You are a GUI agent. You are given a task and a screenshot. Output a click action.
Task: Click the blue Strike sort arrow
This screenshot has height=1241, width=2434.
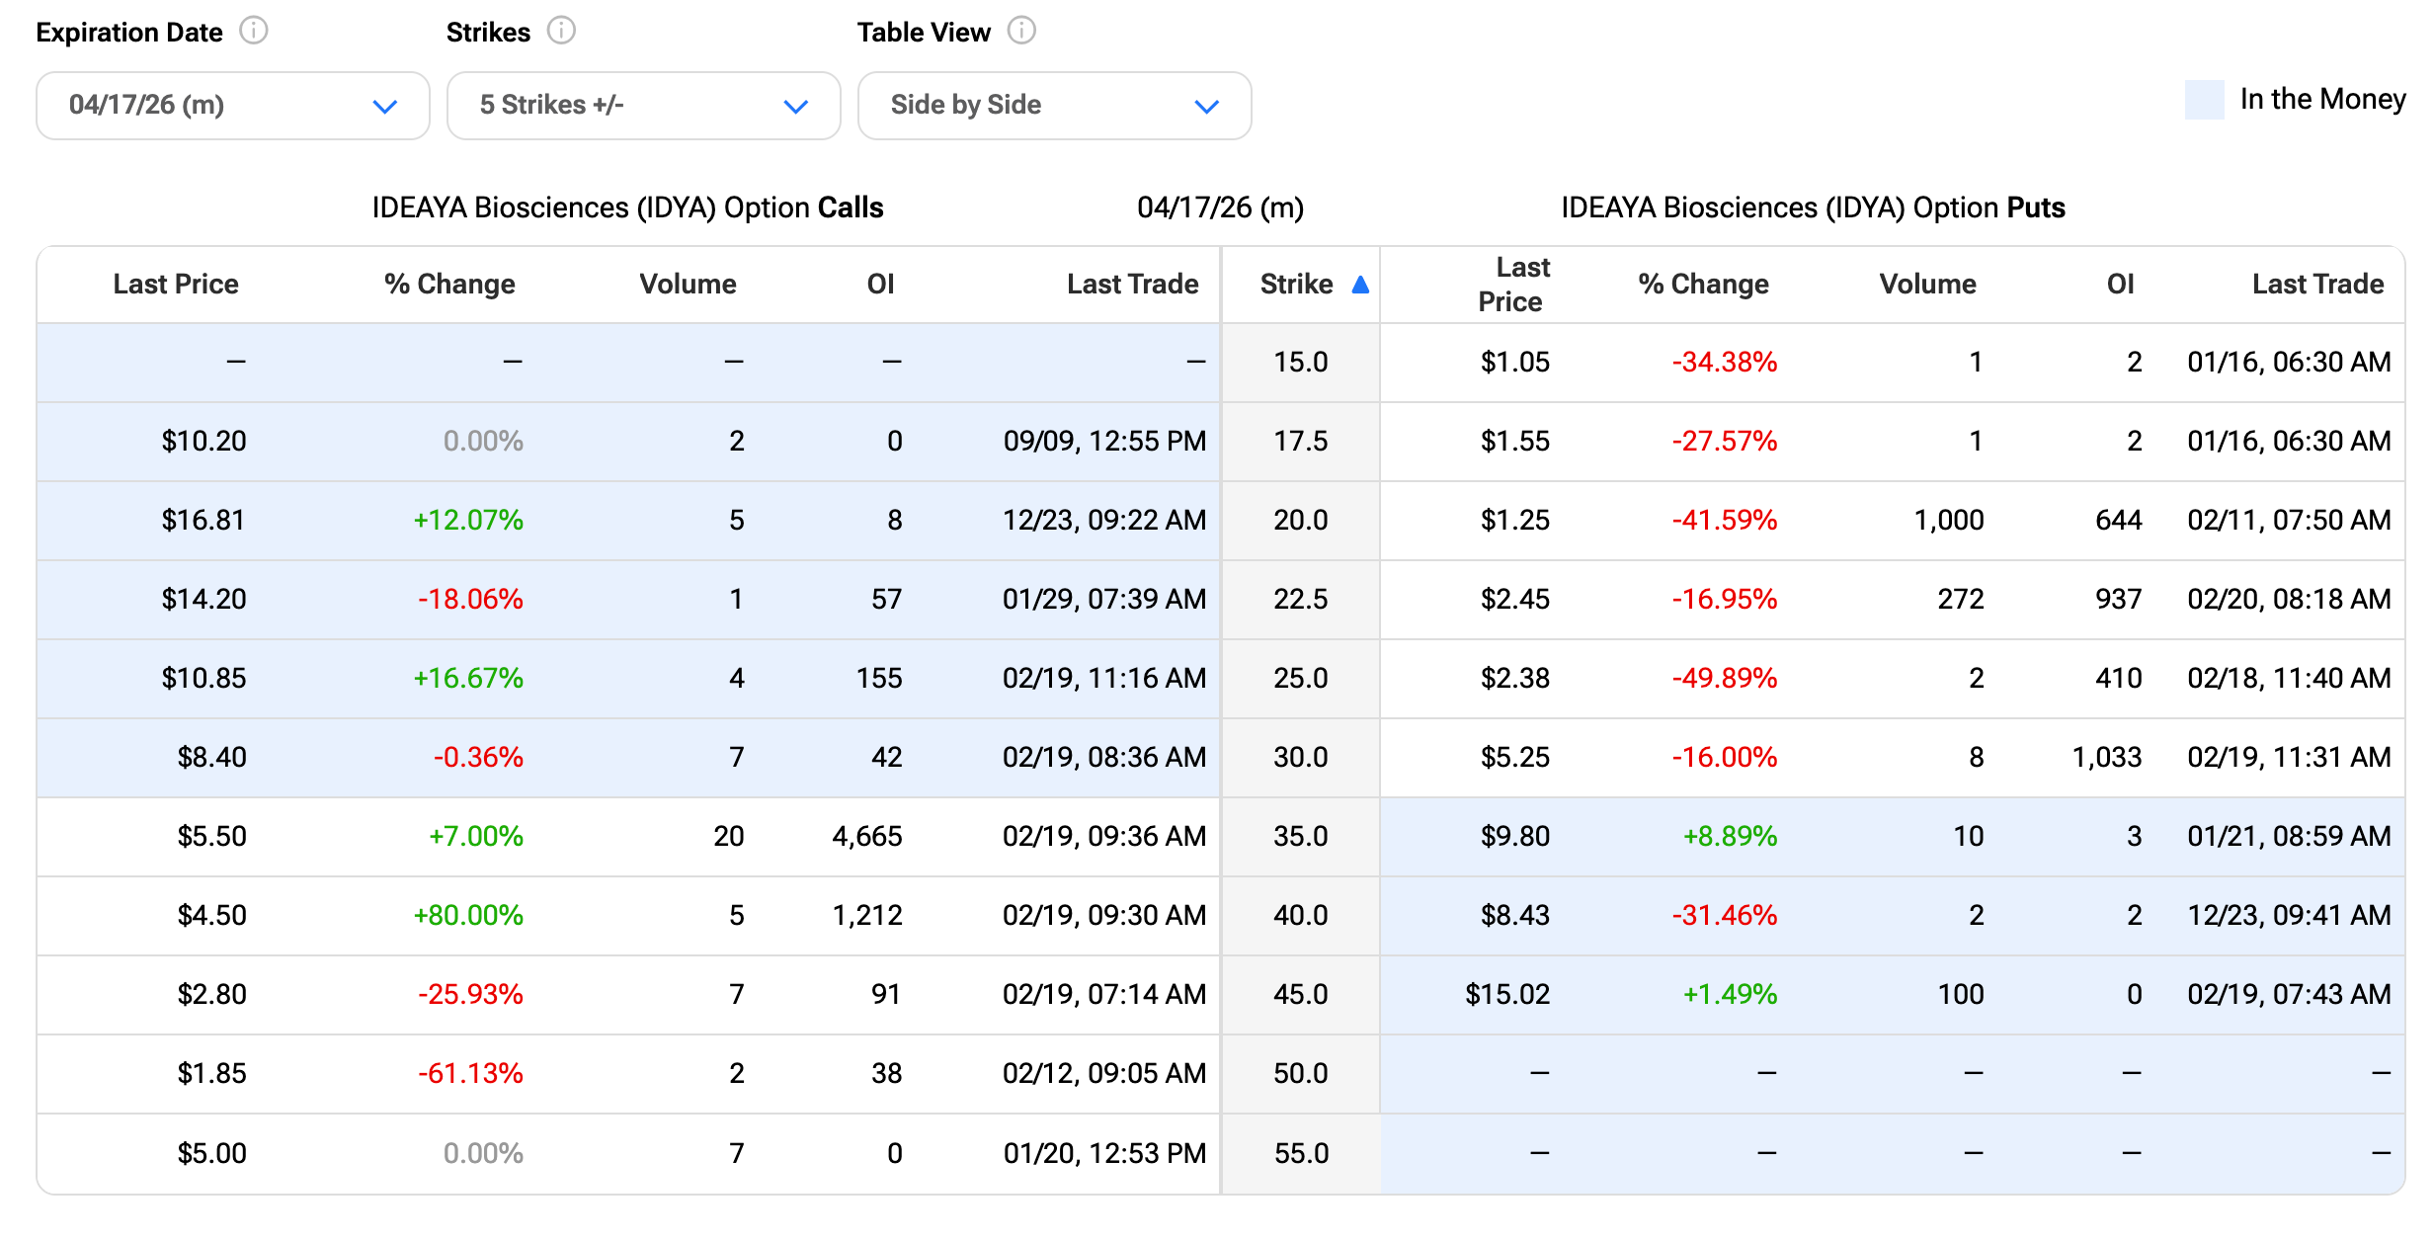click(x=1360, y=285)
